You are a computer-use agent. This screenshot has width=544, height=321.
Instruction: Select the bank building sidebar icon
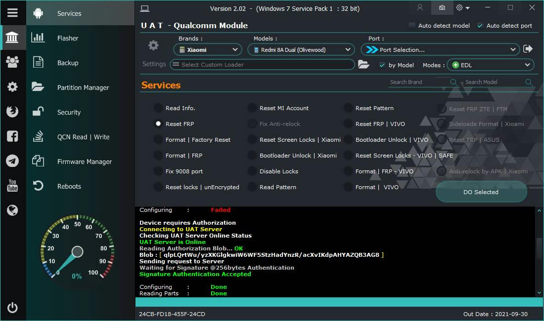(12, 38)
